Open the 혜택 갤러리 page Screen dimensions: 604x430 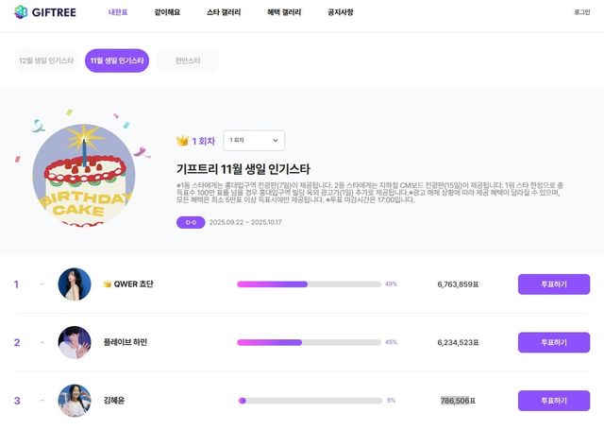(x=283, y=12)
